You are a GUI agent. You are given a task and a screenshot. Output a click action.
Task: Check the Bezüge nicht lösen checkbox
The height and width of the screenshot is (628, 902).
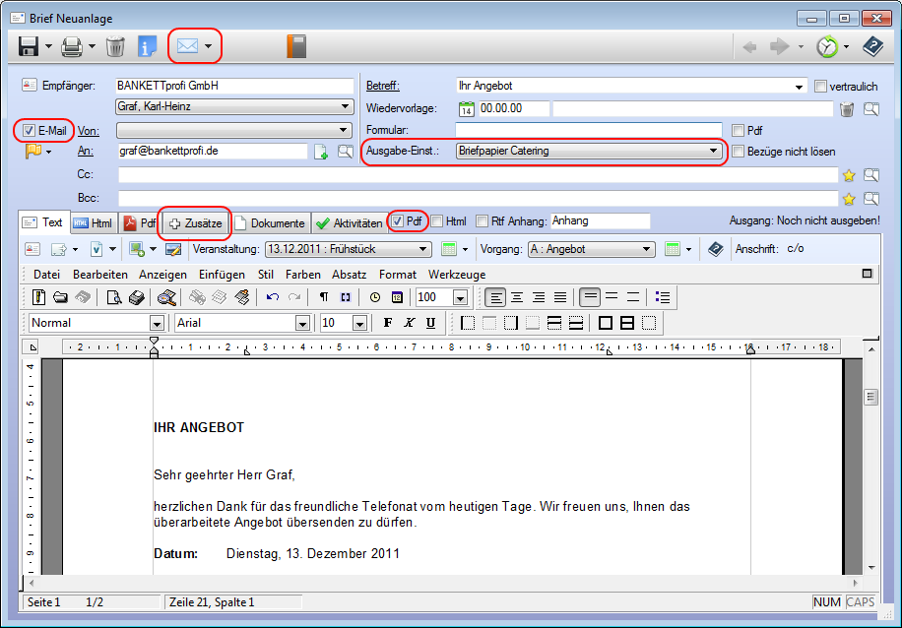[x=739, y=152]
